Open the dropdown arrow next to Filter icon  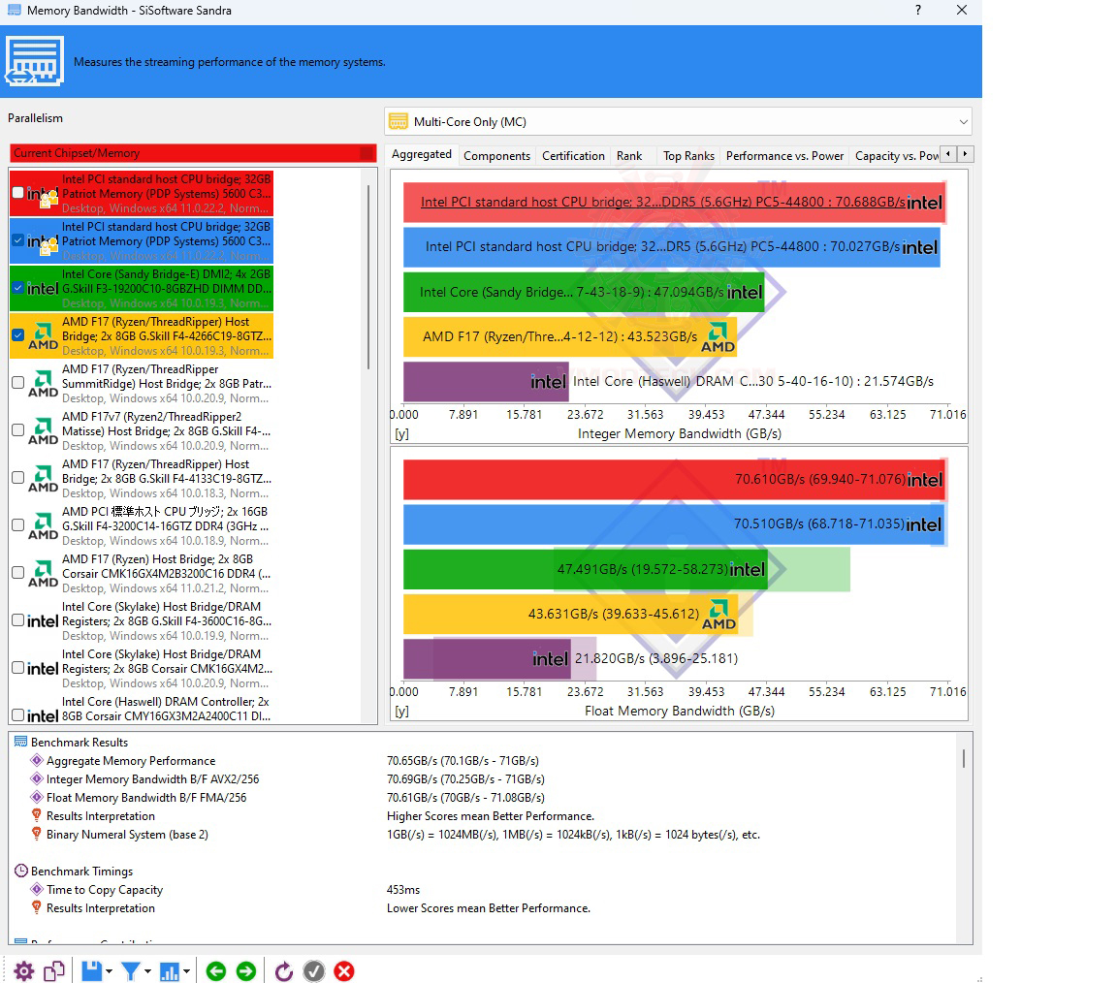(147, 971)
